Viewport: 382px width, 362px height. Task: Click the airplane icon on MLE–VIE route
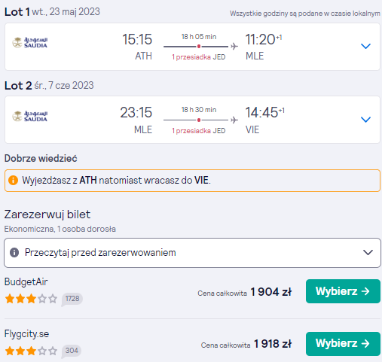[234, 120]
